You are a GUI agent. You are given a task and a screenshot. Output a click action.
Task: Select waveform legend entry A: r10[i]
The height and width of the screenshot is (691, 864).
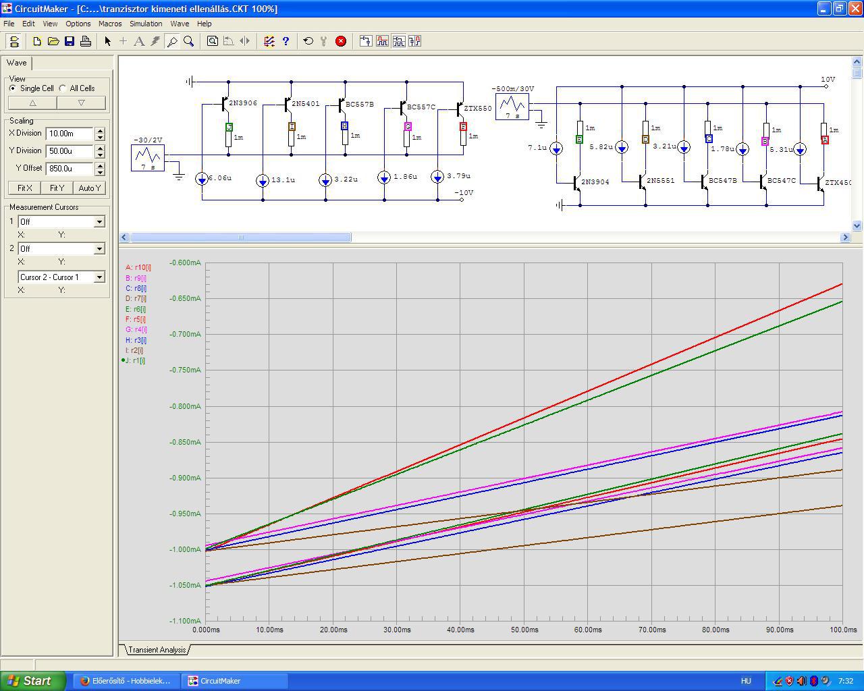point(138,268)
